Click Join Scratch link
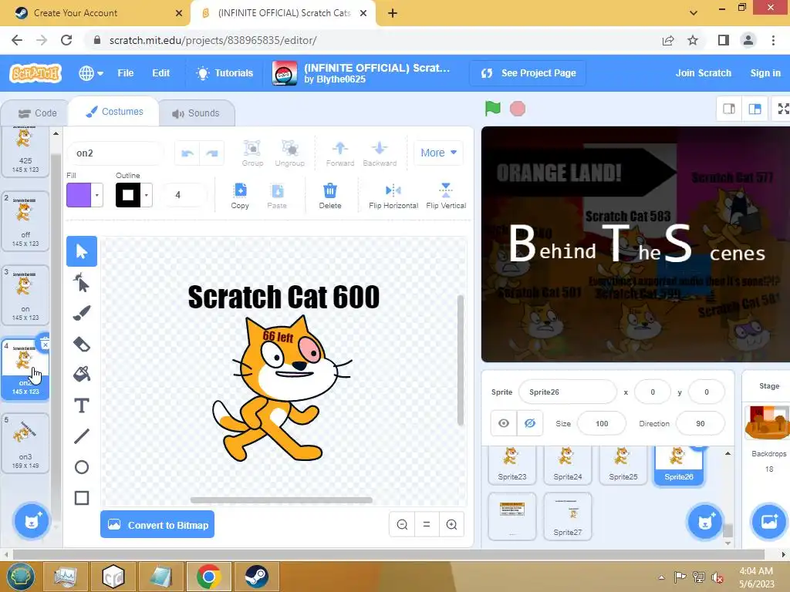 click(704, 73)
